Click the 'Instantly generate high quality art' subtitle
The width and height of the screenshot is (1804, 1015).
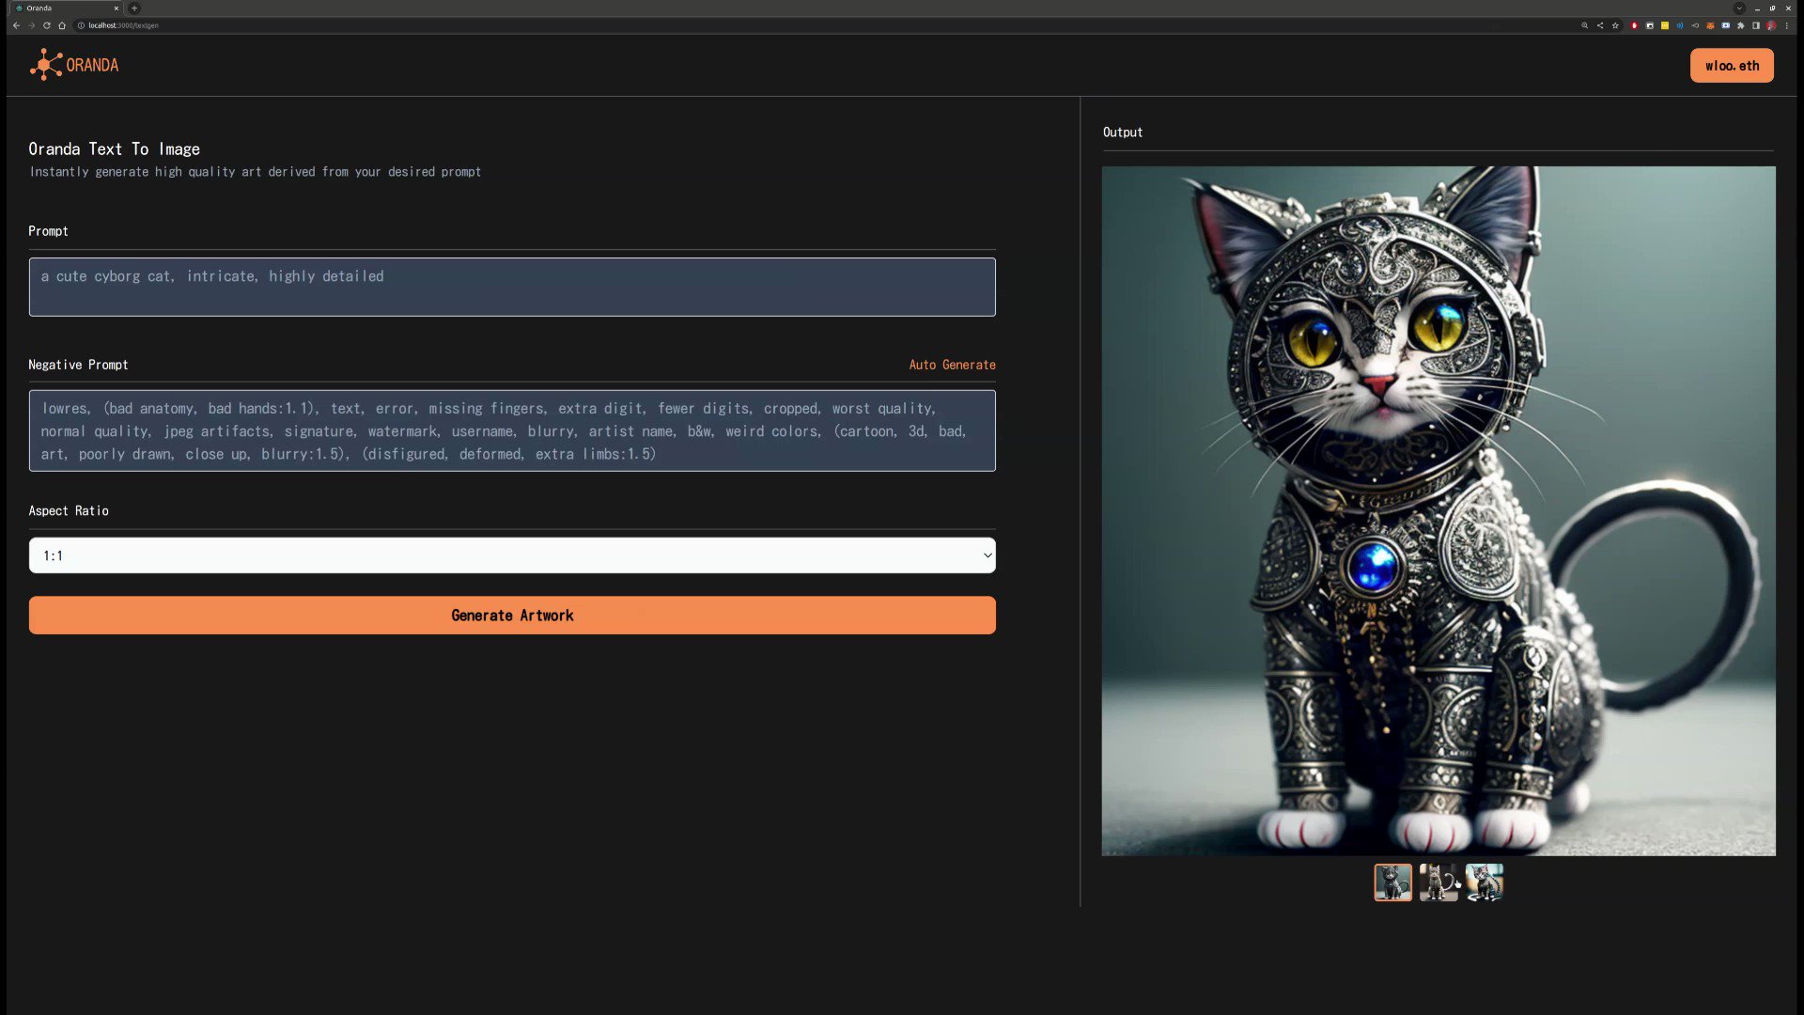255,172
